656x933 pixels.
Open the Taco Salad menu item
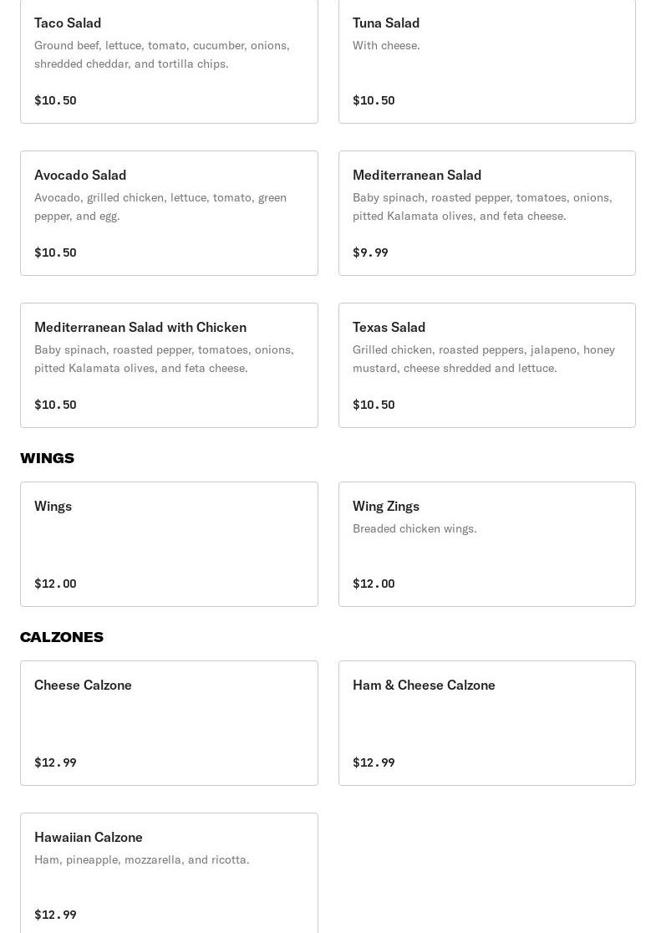[169, 61]
